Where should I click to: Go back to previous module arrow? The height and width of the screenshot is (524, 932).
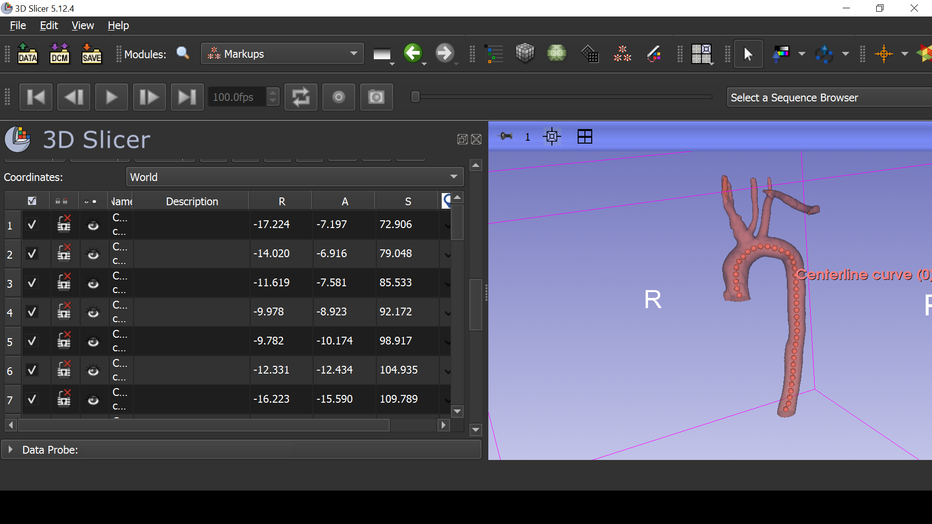click(x=413, y=53)
